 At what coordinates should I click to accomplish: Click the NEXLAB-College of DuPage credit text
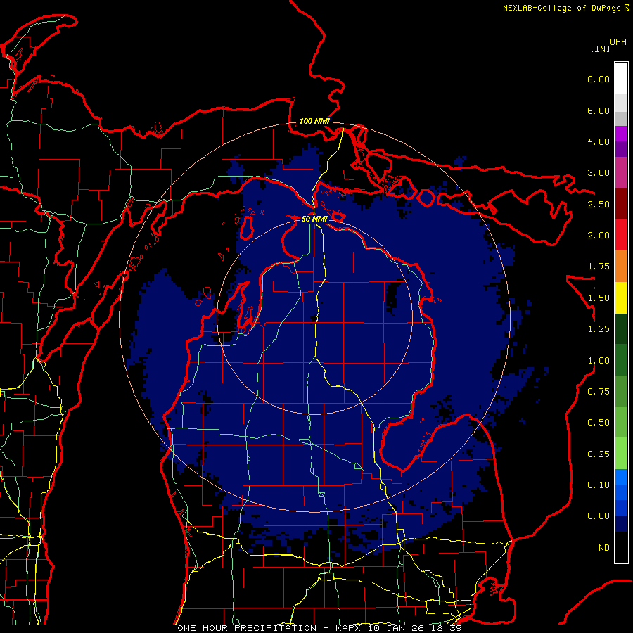561,8
